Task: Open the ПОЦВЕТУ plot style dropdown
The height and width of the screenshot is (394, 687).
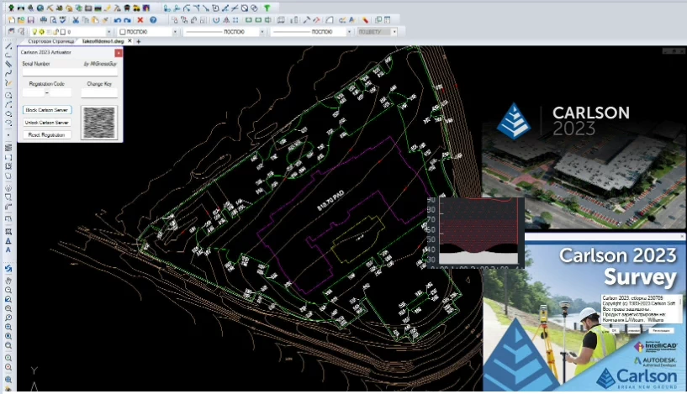Action: (394, 32)
